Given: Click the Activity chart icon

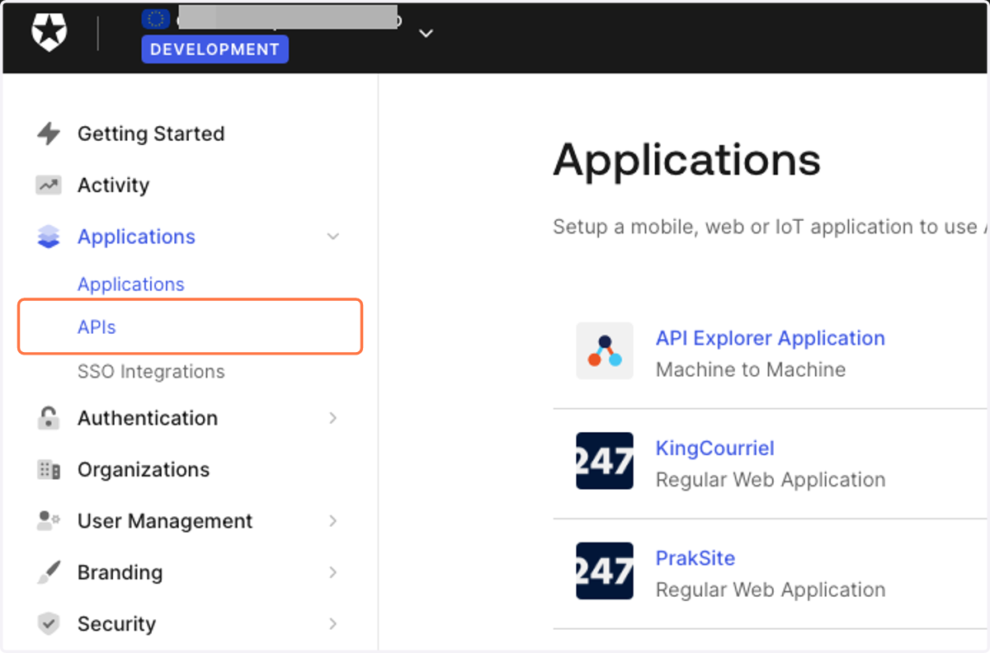Looking at the screenshot, I should point(49,186).
